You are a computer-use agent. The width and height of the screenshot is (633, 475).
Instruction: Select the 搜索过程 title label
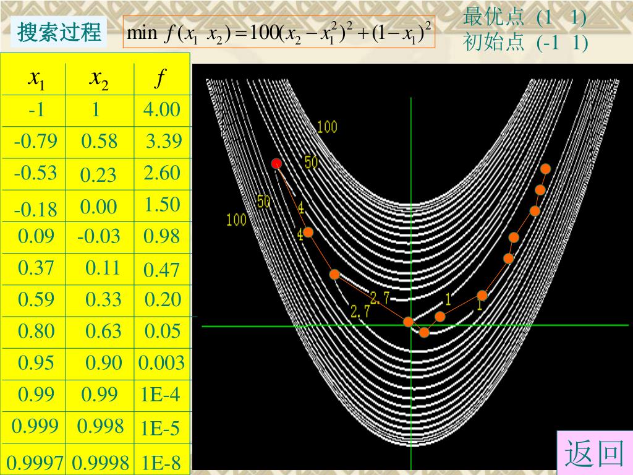59,32
